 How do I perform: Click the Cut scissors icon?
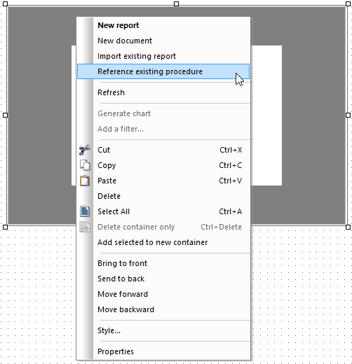point(85,150)
